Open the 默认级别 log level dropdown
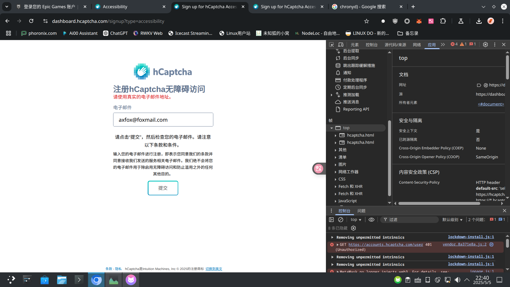510x287 pixels. (452, 220)
